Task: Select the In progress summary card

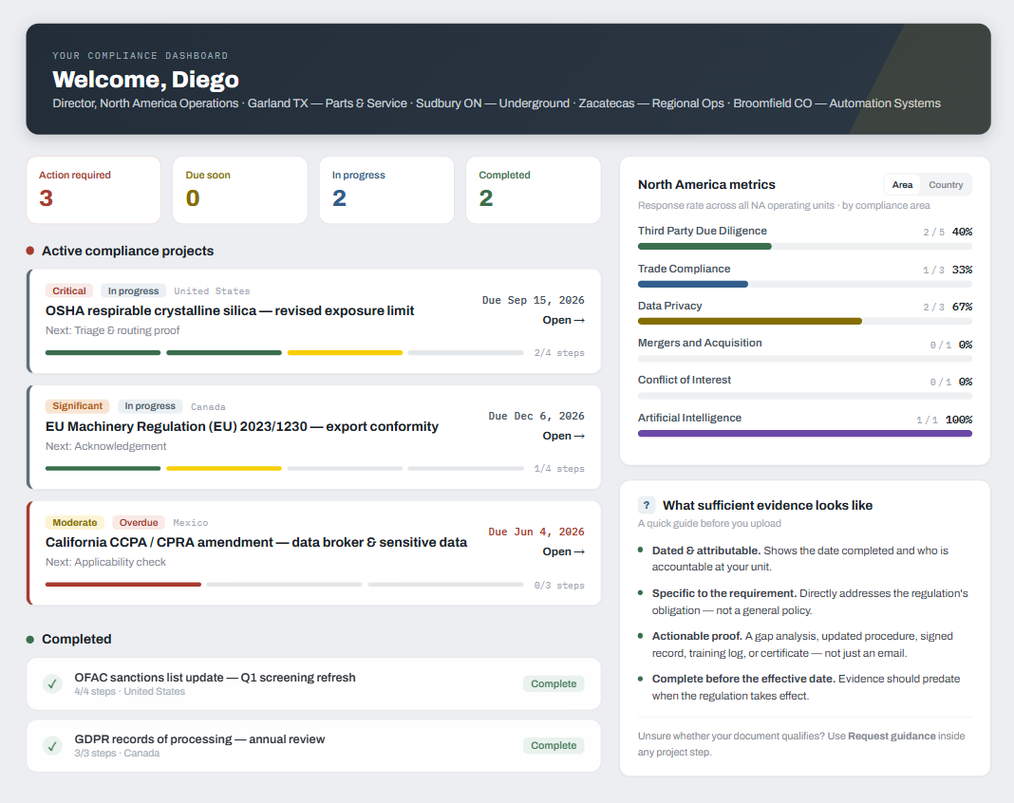Action: pos(386,190)
